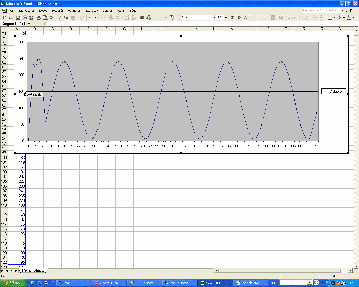Cut selection with the scissors icon

[60, 18]
